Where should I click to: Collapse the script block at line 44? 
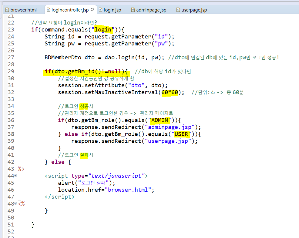click(16, 176)
